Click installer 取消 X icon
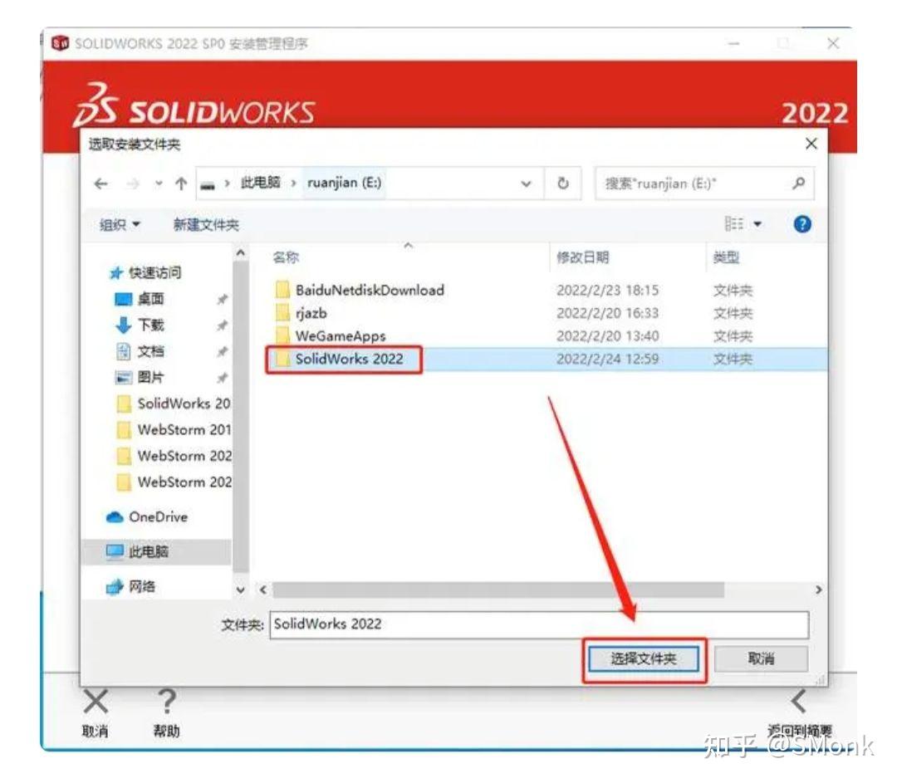Screen dimensions: 897x783 pos(96,701)
